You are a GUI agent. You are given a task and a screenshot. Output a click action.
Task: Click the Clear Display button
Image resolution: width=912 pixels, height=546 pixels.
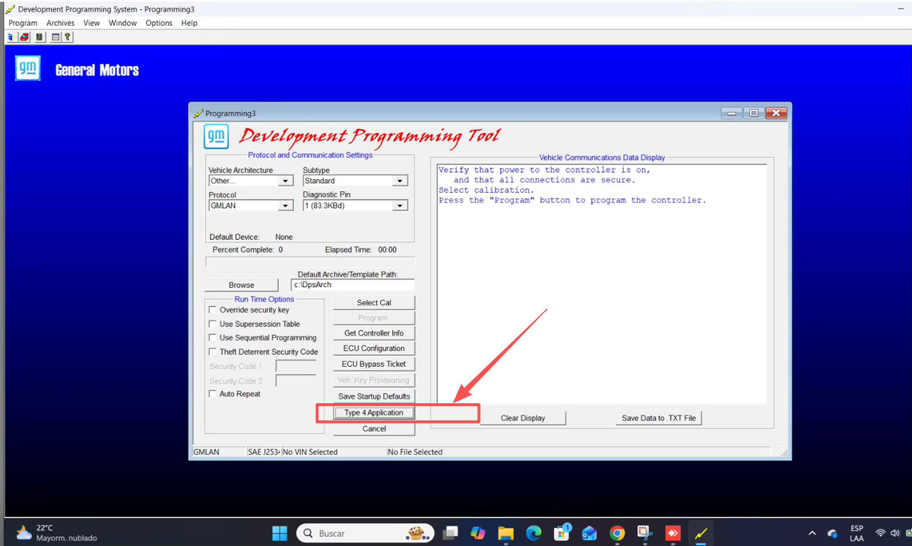(x=523, y=418)
